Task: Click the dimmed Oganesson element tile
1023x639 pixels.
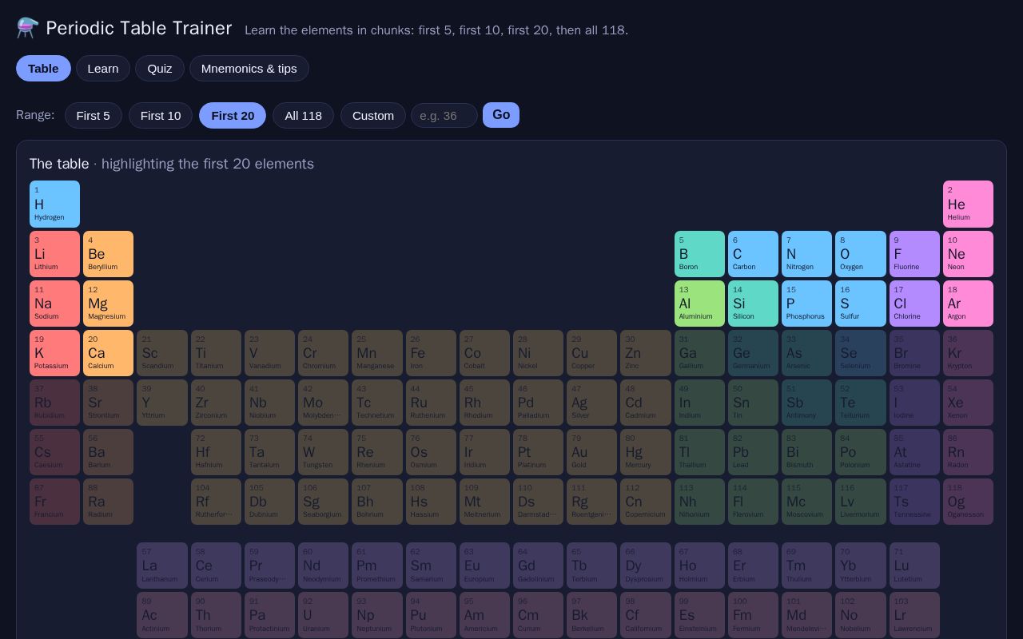Action: (968, 502)
